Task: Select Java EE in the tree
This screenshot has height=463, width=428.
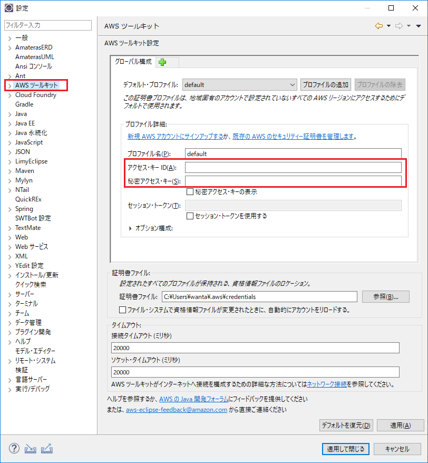Action: pyautogui.click(x=25, y=123)
